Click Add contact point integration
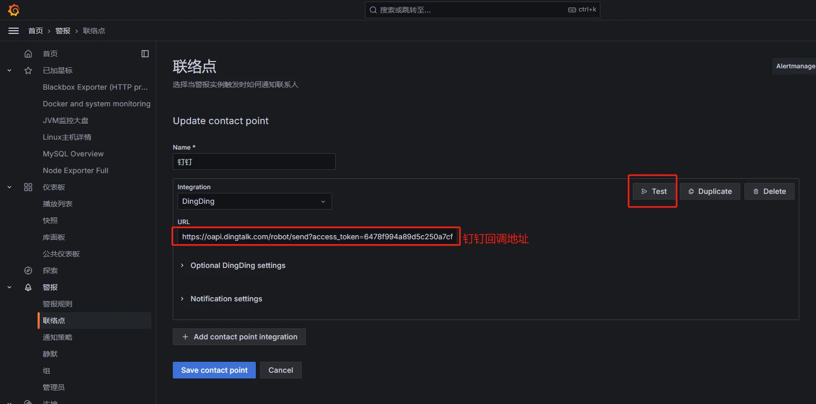 click(x=239, y=337)
